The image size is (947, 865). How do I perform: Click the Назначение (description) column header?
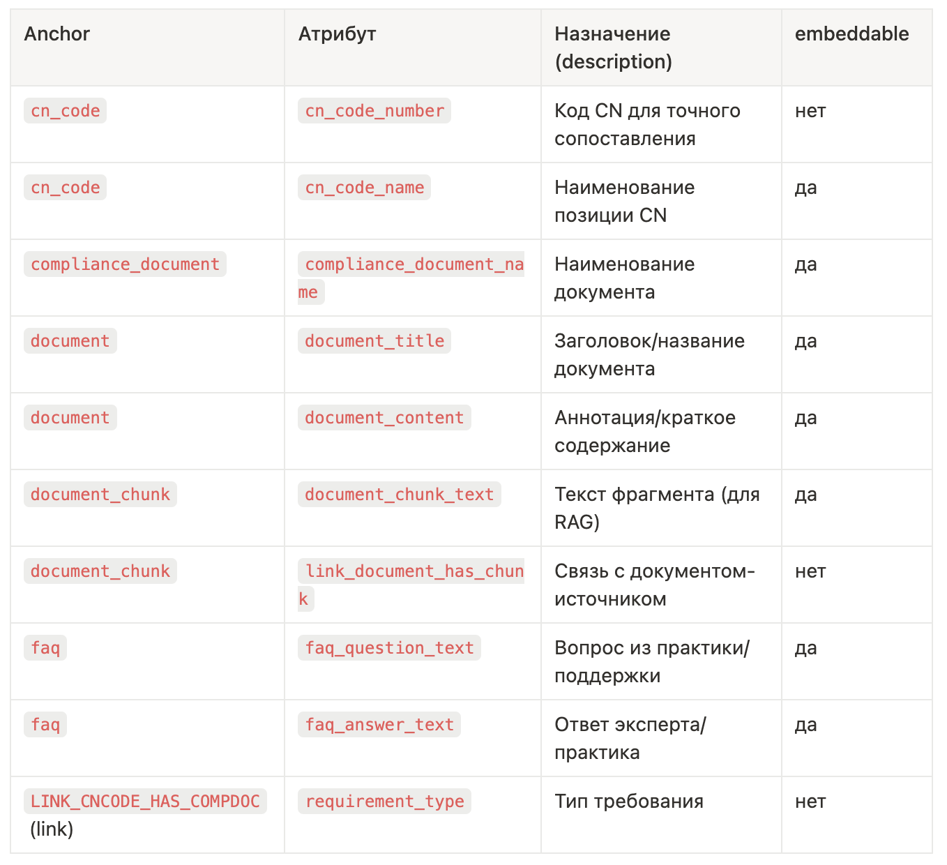pyautogui.click(x=613, y=47)
